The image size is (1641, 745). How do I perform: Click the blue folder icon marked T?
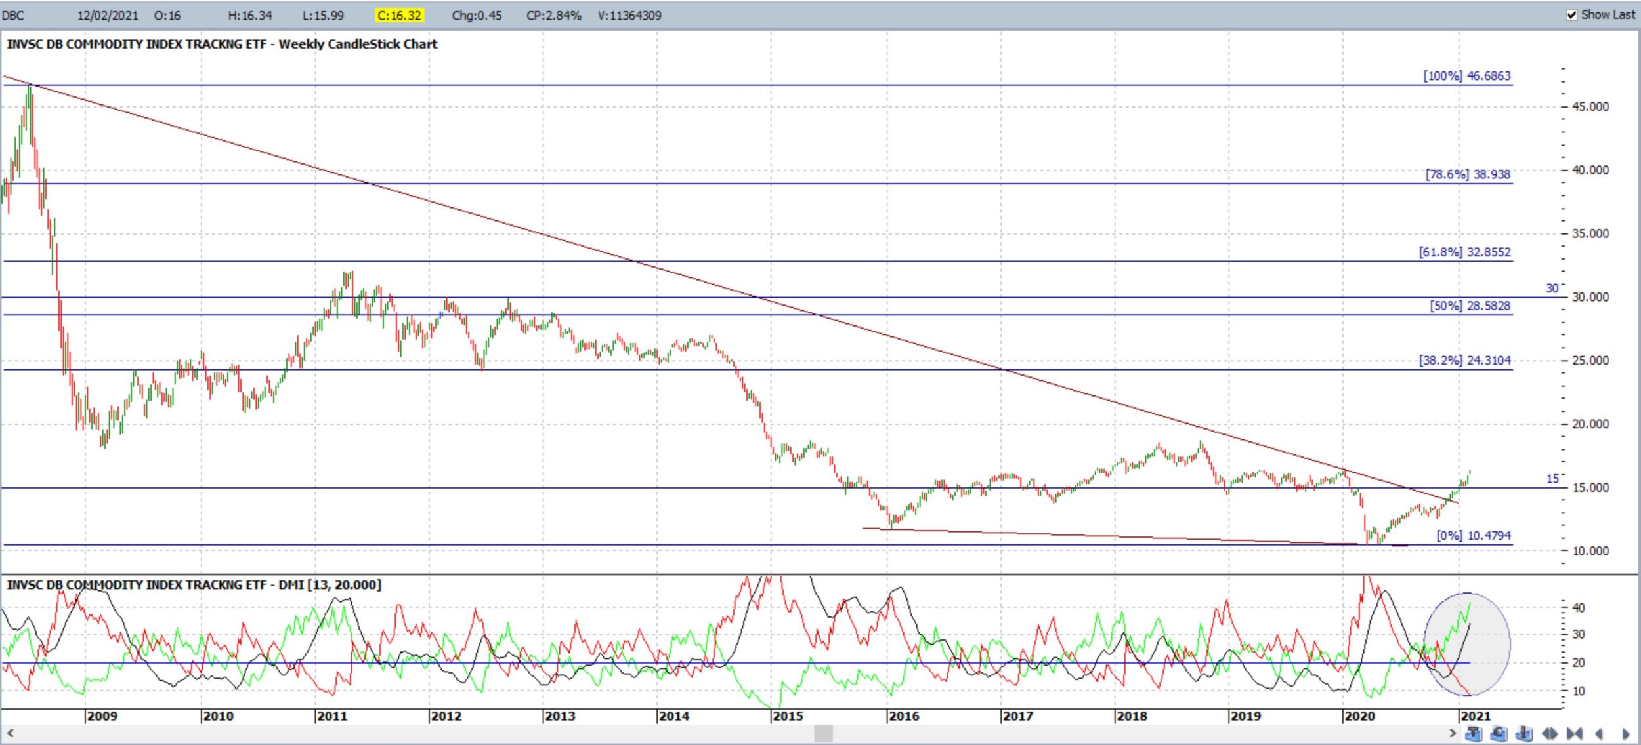1474,733
